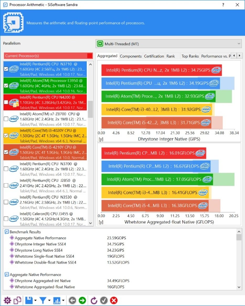Click the results panel scrollbar thumb
Screen dimensions: 245x306
pos(239,237)
